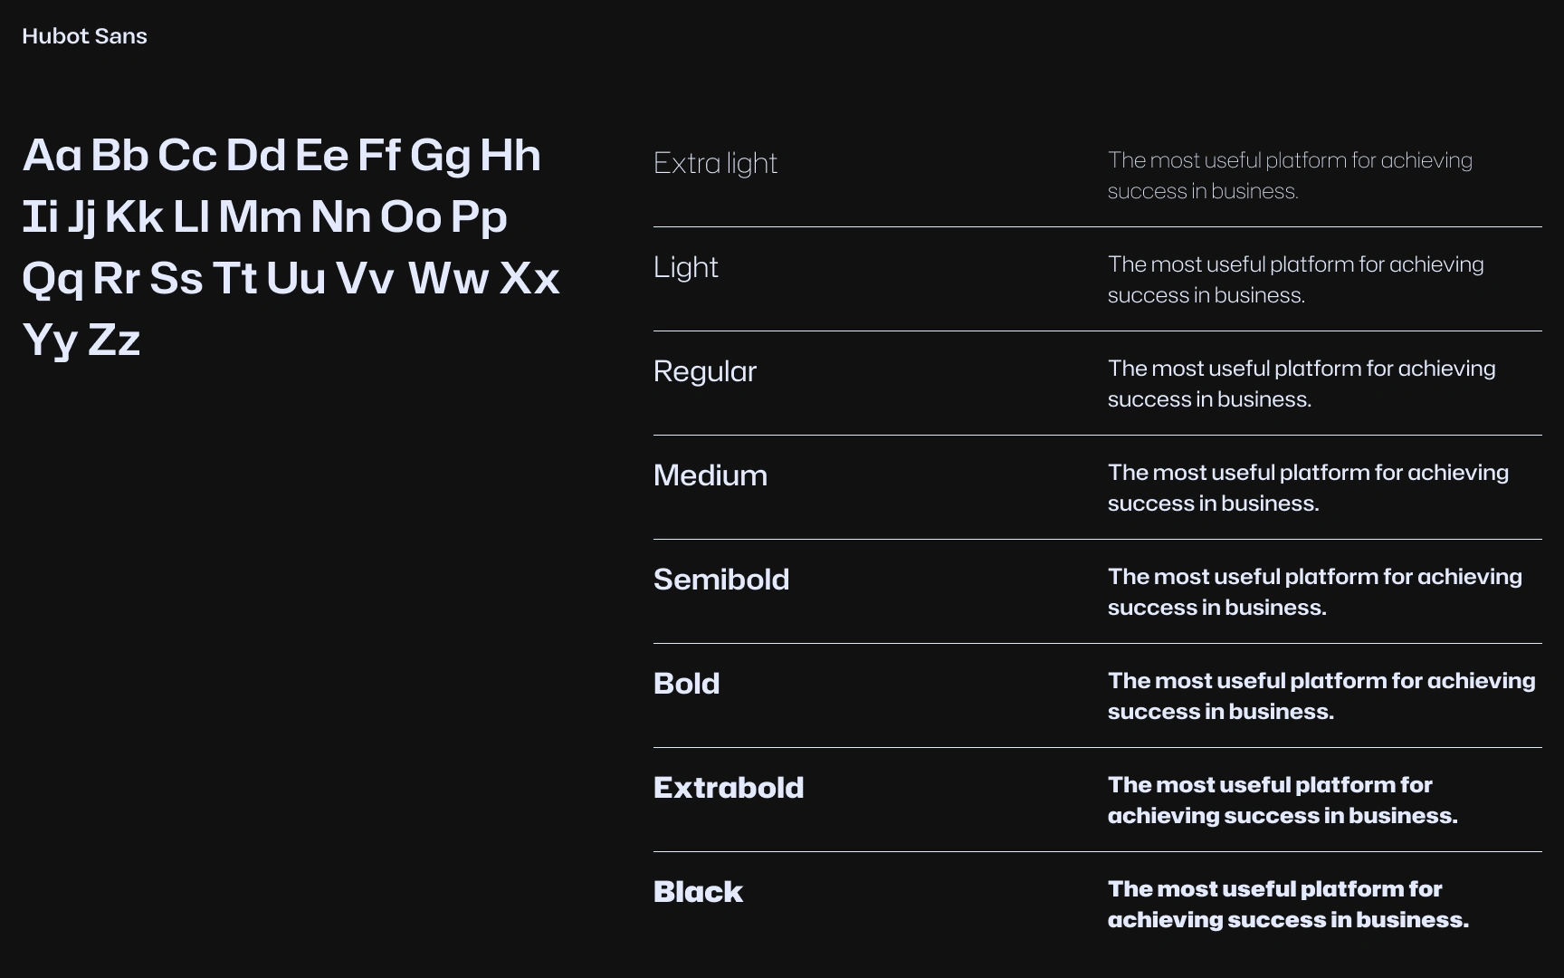Click the 'Aa' glyph pair
The height and width of the screenshot is (978, 1564).
[52, 156]
